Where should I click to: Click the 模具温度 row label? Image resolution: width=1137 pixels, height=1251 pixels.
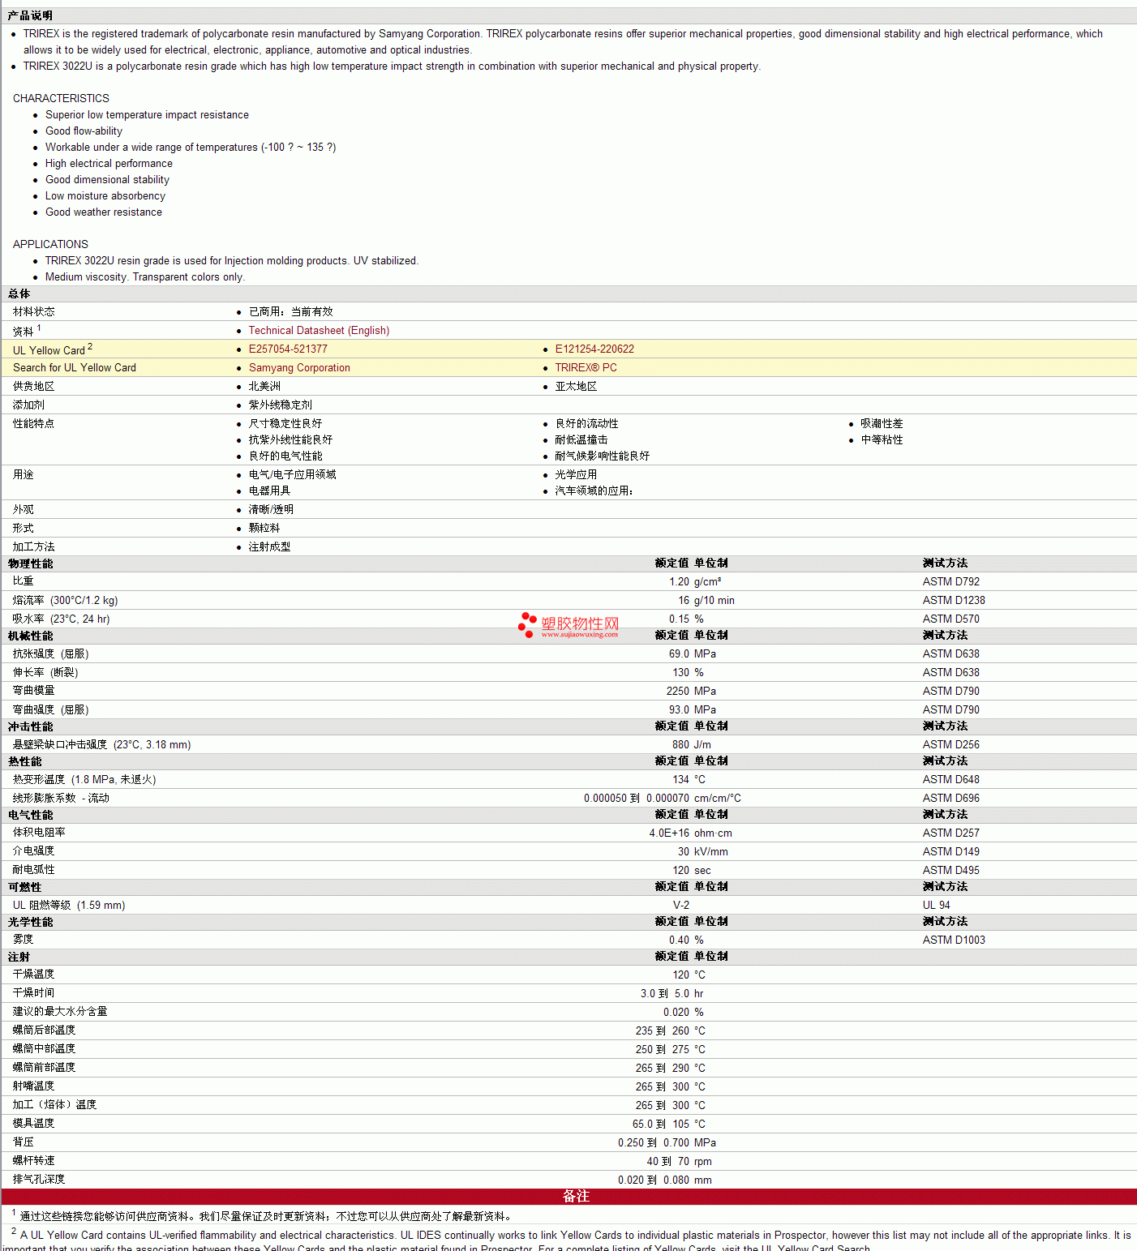33,1124
